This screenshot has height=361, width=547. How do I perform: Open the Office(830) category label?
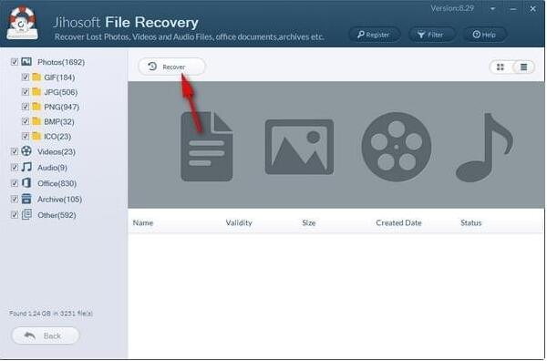tap(57, 183)
